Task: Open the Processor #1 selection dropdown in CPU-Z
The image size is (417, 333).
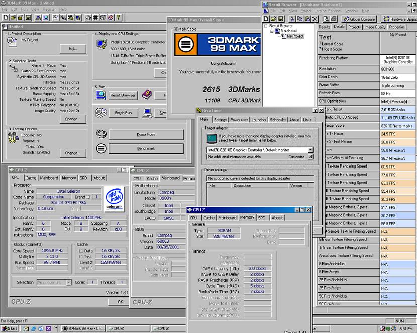Action: (69, 282)
